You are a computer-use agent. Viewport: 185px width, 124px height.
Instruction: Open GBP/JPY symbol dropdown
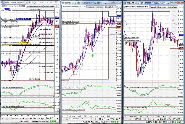[x=16, y=118]
